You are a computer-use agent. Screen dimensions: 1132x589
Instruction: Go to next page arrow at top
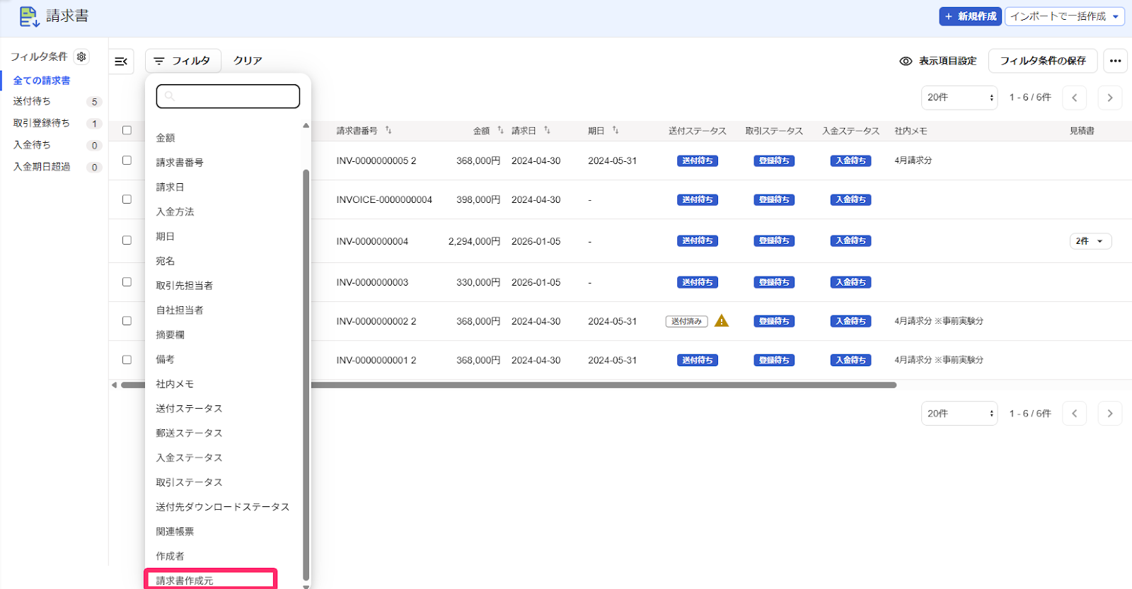tap(1109, 98)
